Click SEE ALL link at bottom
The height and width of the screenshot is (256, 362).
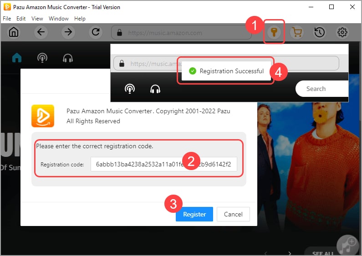[x=323, y=253]
